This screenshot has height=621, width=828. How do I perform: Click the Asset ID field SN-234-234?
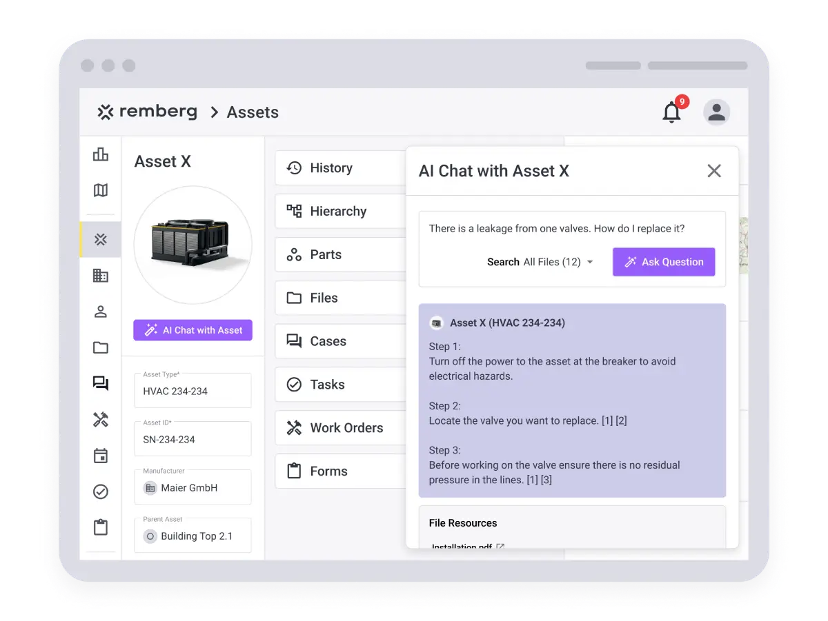[x=193, y=438]
